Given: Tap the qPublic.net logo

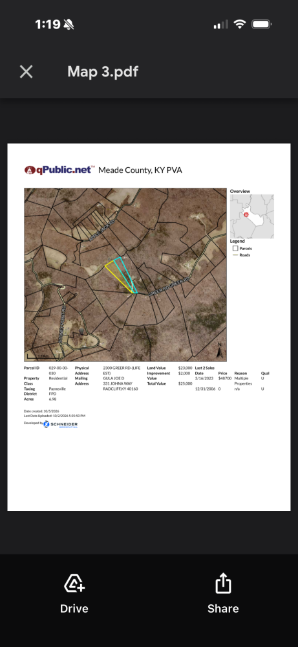Looking at the screenshot, I should [x=59, y=170].
